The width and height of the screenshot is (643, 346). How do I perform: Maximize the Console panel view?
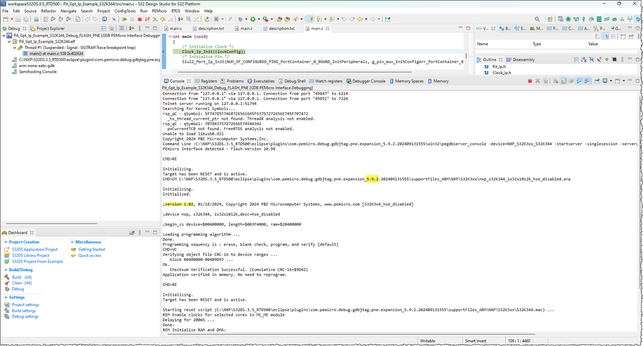coord(638,81)
